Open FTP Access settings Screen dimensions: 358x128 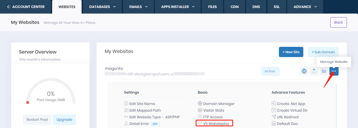click(213, 117)
